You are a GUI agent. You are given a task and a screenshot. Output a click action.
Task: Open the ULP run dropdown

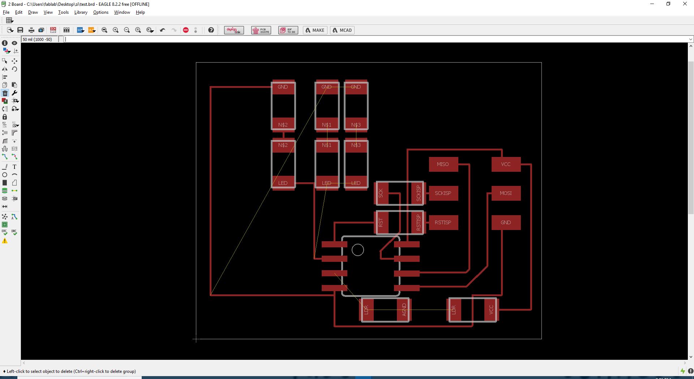tap(92, 30)
